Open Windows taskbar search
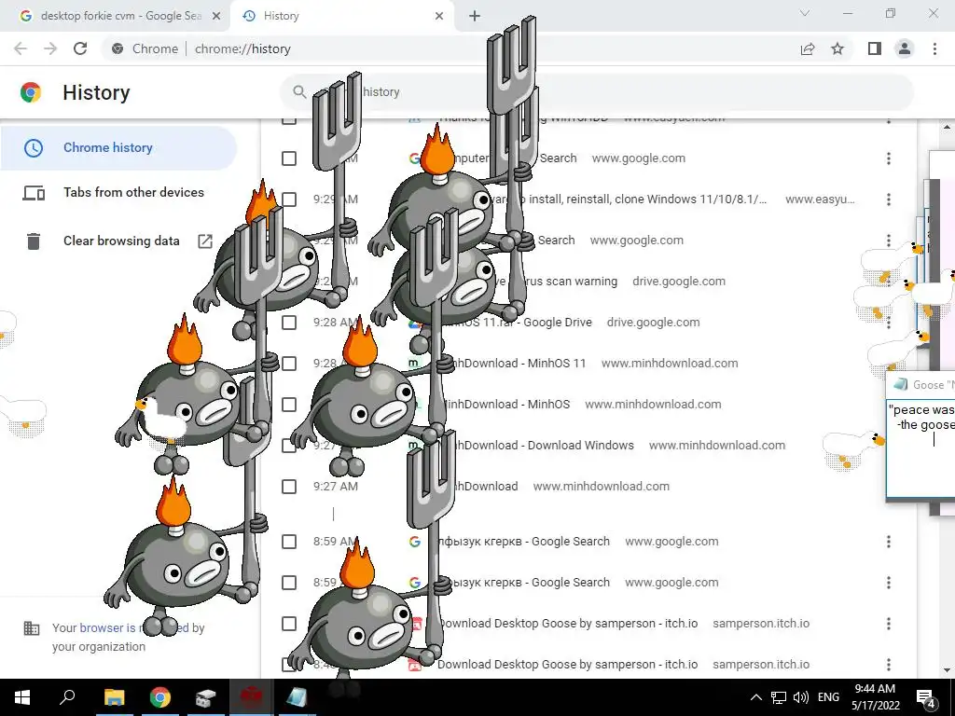 pos(67,697)
